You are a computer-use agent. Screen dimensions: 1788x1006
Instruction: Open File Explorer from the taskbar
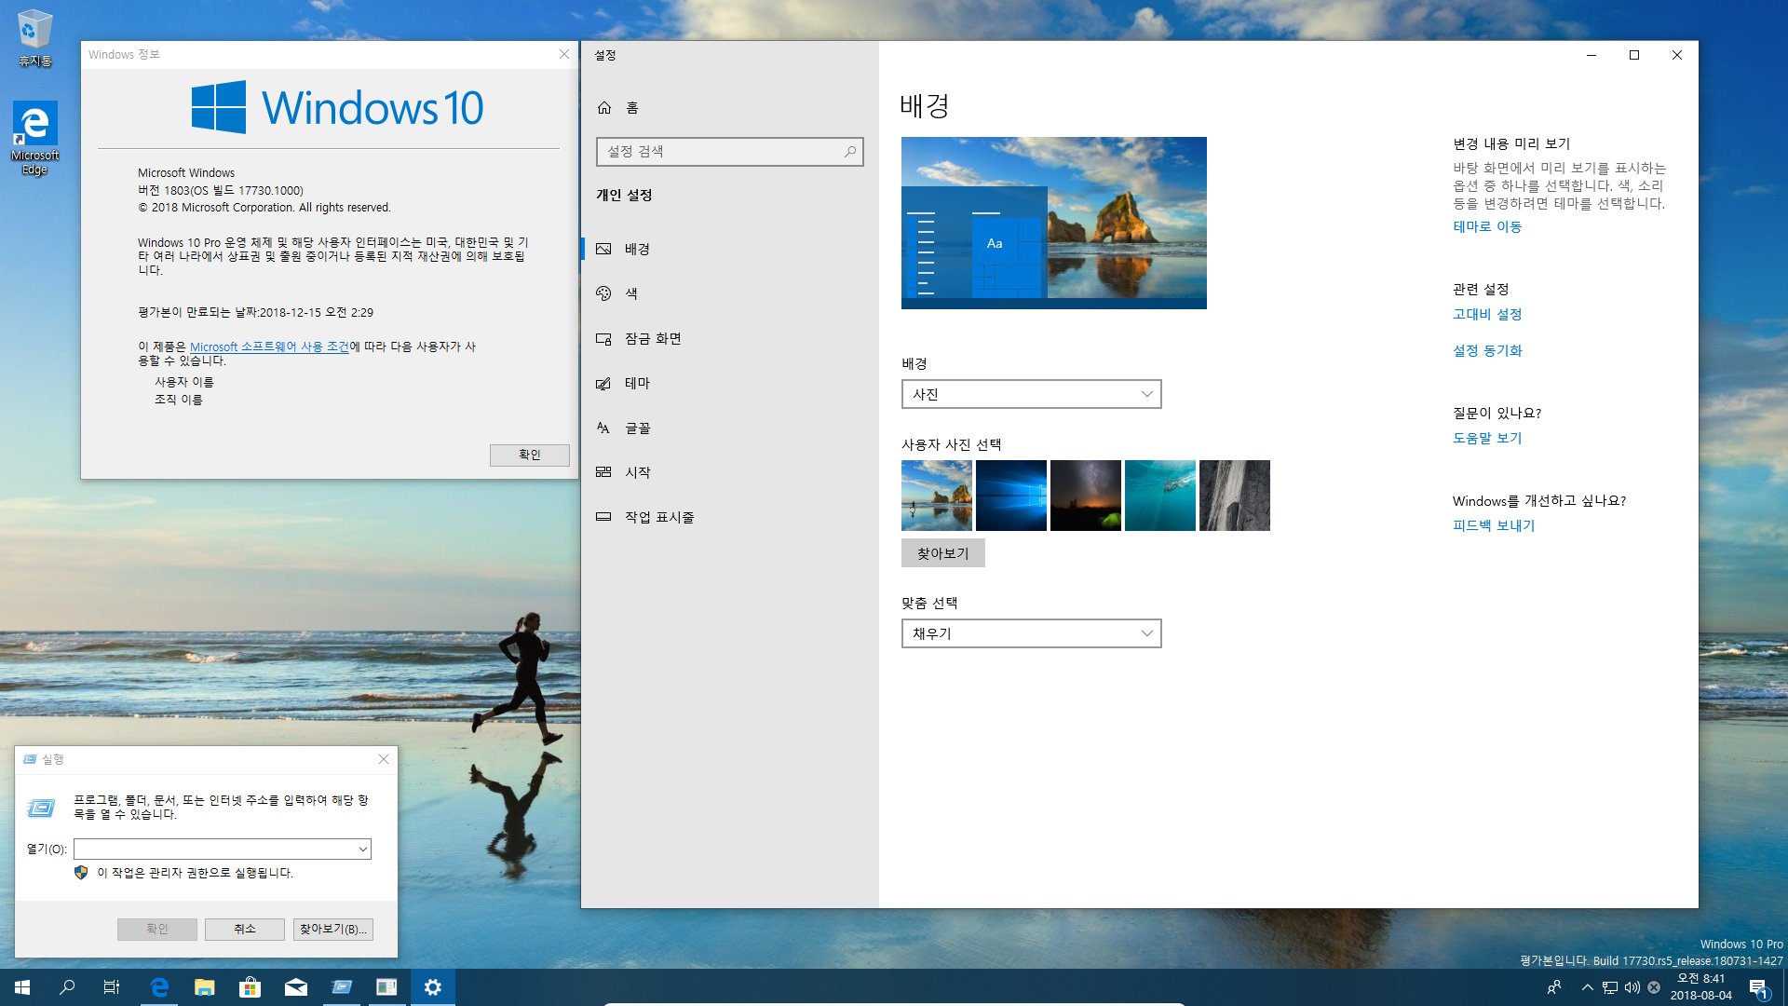(x=204, y=987)
